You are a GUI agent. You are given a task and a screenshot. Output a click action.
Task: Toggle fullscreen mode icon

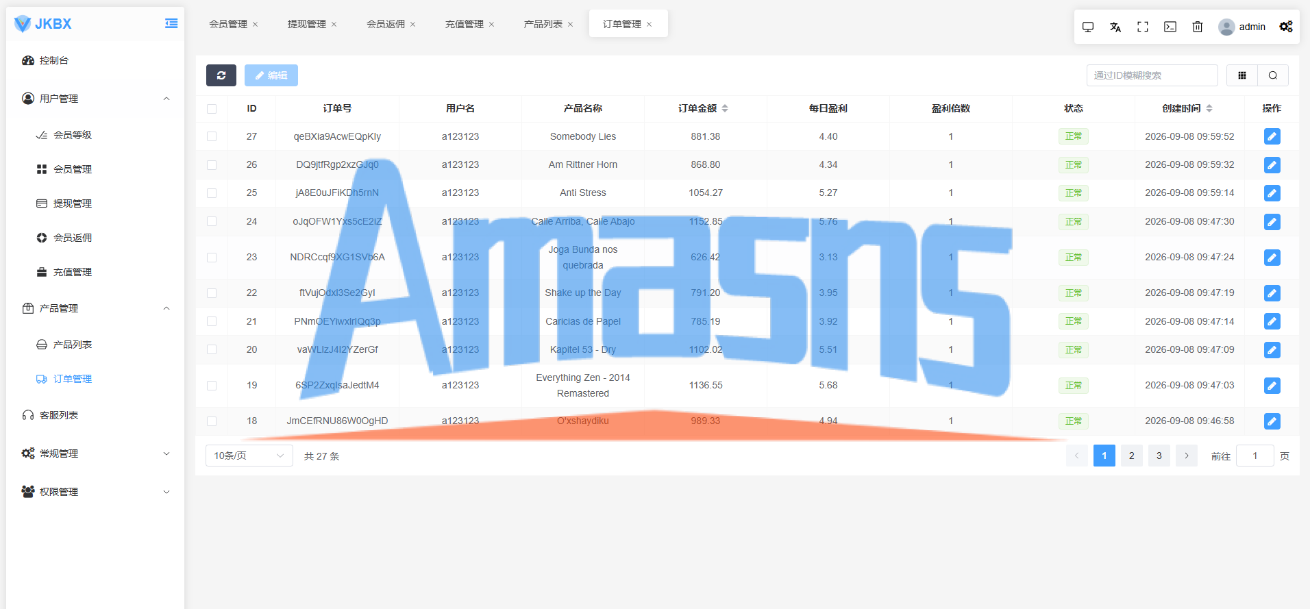(1143, 27)
